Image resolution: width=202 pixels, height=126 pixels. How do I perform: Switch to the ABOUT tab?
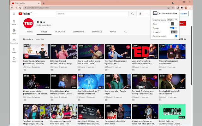coord(113,31)
